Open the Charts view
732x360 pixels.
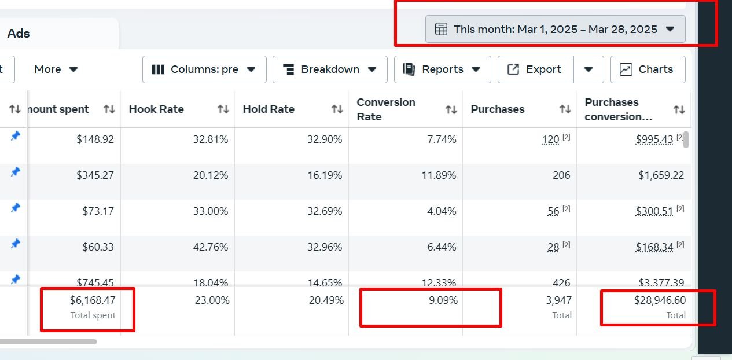click(648, 69)
